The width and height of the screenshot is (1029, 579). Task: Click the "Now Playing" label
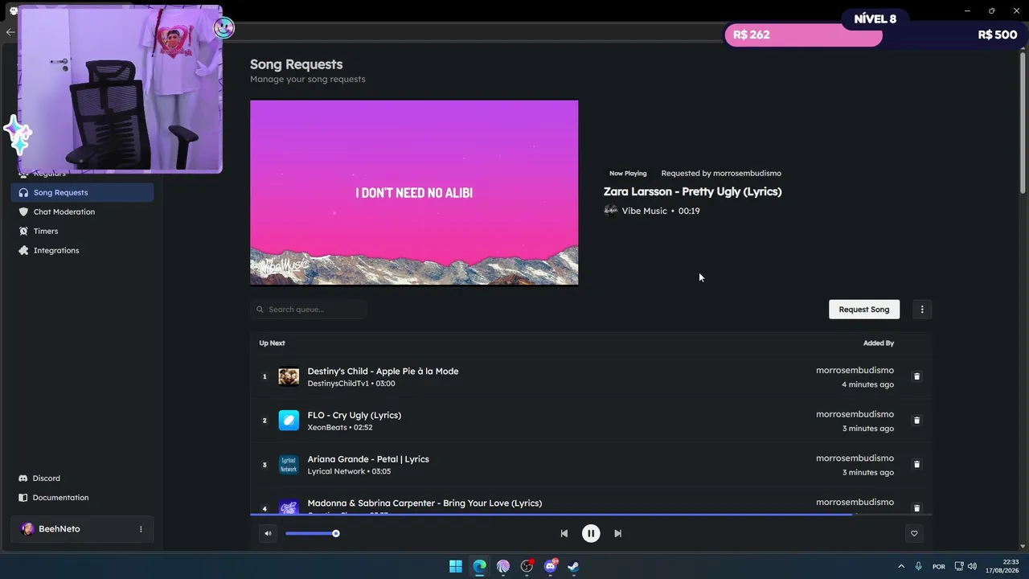[x=628, y=173]
